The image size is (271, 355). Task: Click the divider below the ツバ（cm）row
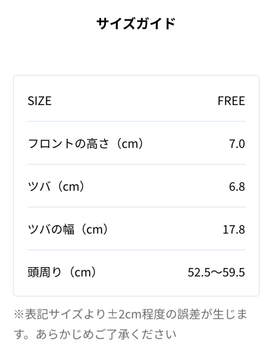(x=136, y=207)
